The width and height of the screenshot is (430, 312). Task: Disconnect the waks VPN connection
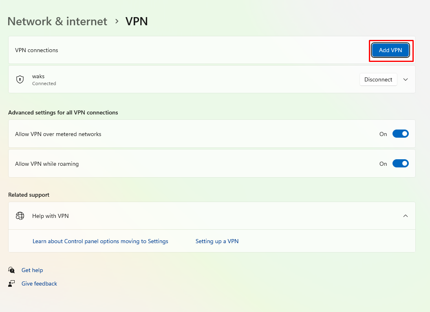click(x=378, y=79)
